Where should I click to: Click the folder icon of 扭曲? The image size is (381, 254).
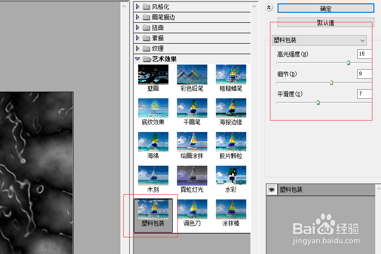click(146, 28)
